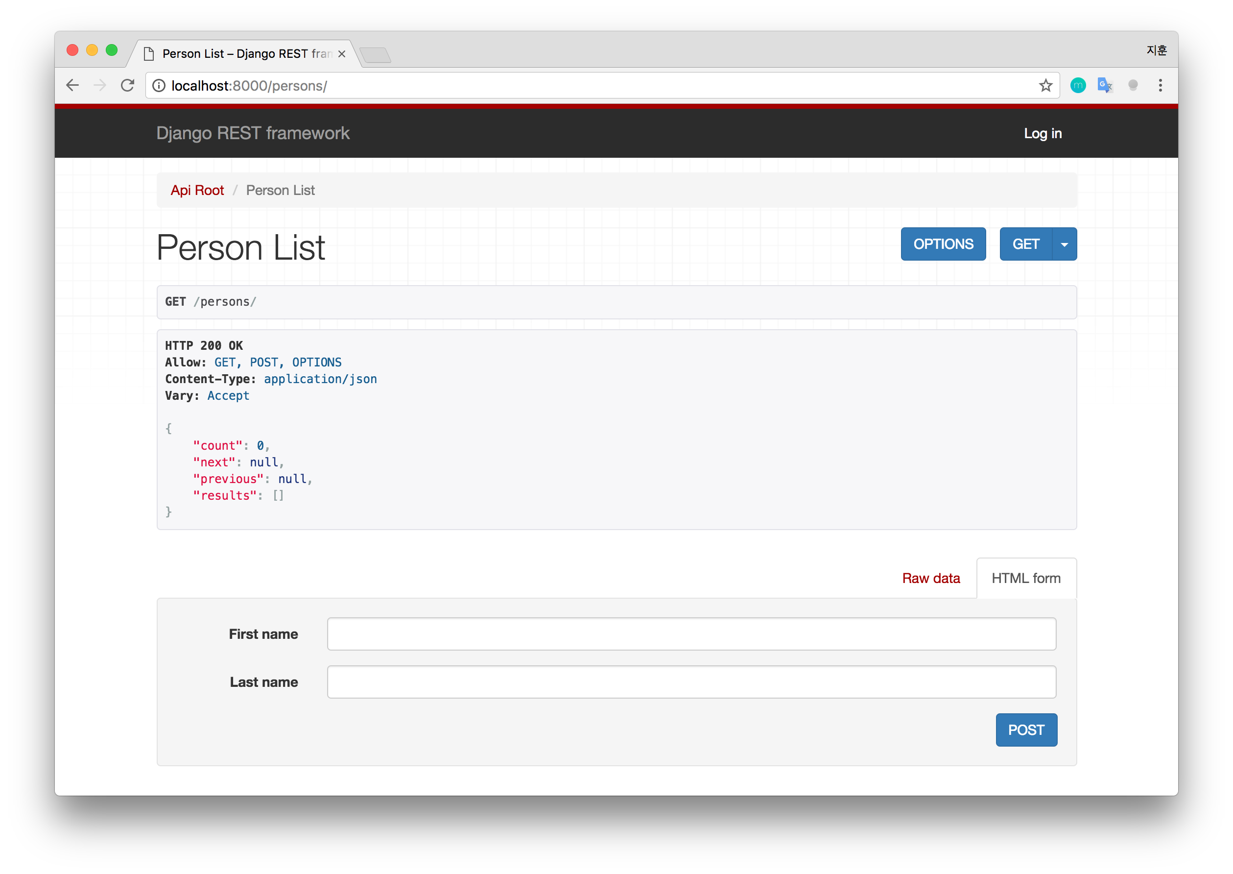Open the Django REST framework brand link
The height and width of the screenshot is (874, 1233).
click(253, 133)
